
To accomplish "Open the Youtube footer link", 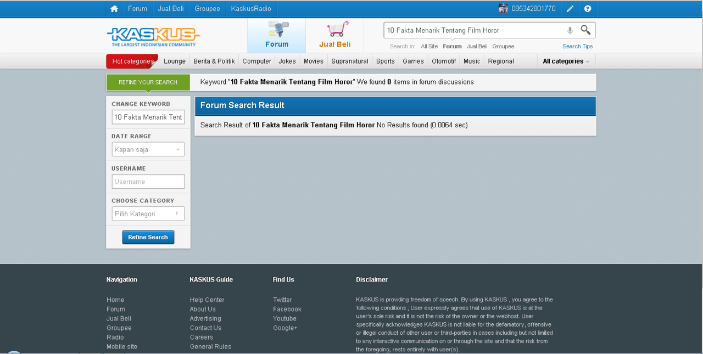I will (x=284, y=318).
